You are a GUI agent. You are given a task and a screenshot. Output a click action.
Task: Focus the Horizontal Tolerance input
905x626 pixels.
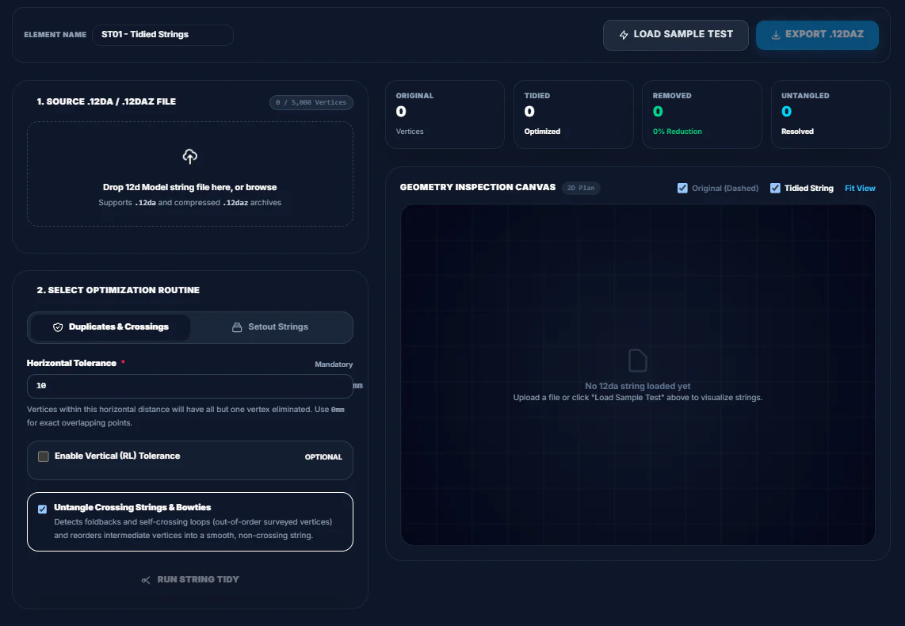pos(190,386)
